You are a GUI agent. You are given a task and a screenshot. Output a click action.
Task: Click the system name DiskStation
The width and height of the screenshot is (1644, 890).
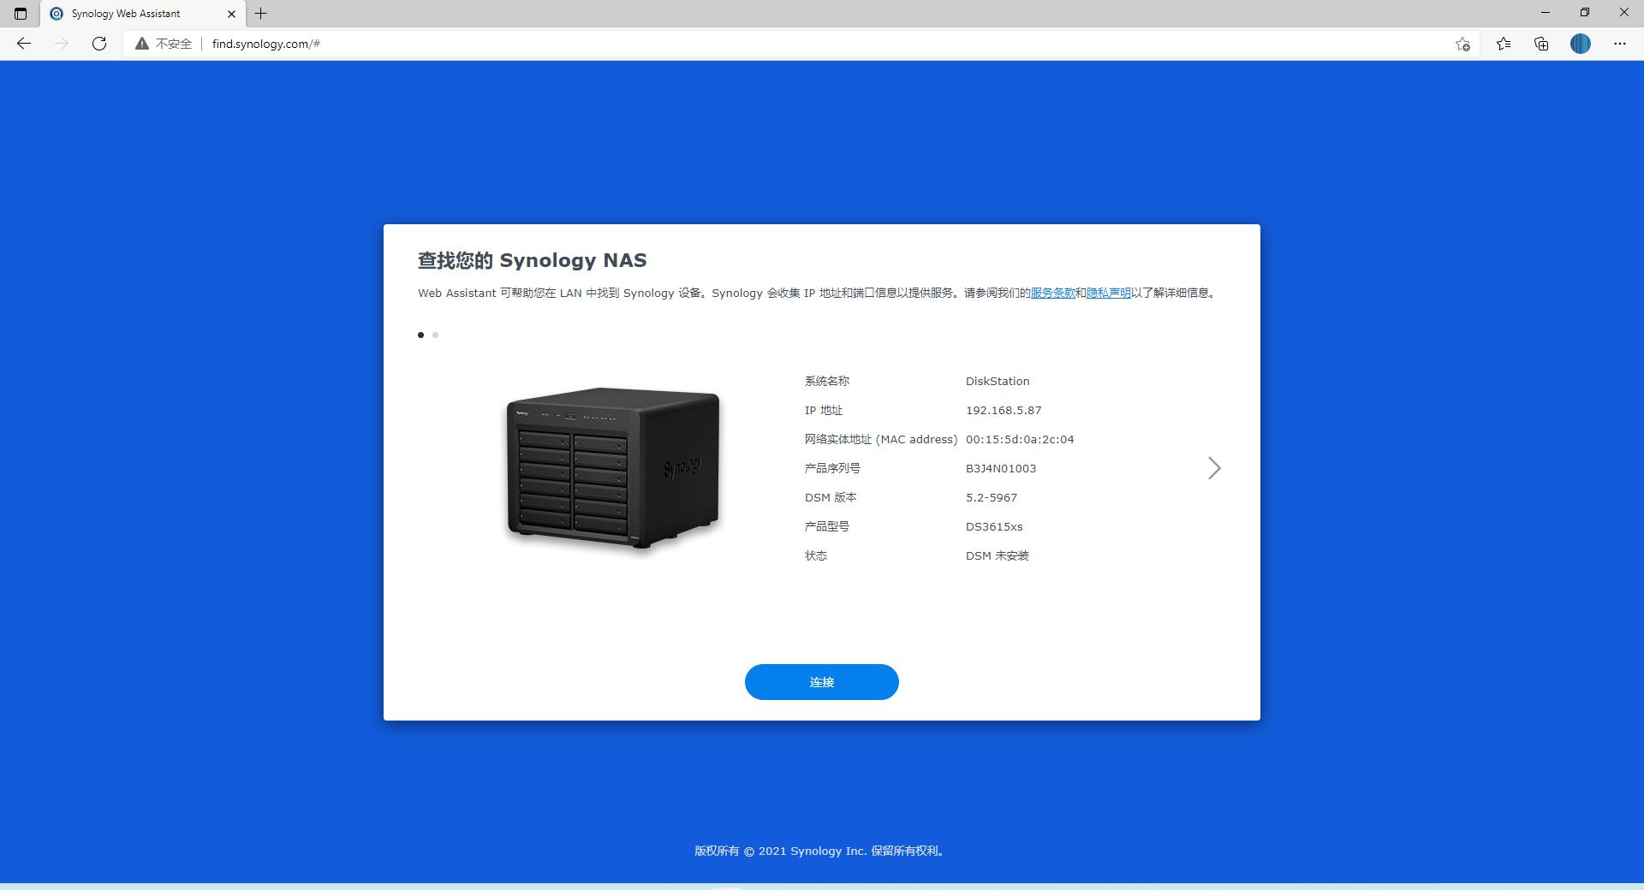pos(998,381)
